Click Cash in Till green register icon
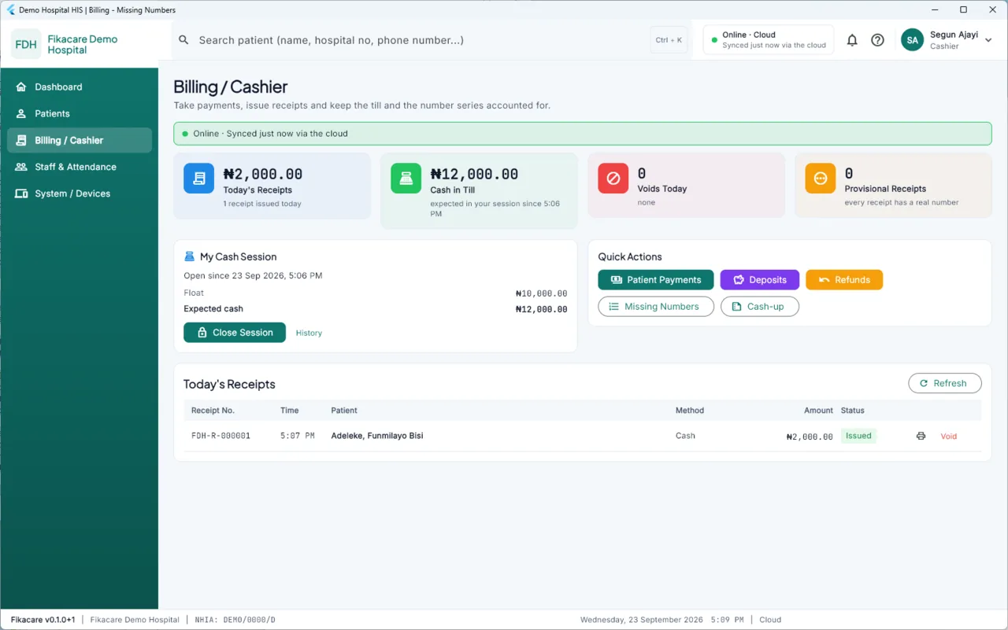The height and width of the screenshot is (630, 1008). tap(406, 179)
